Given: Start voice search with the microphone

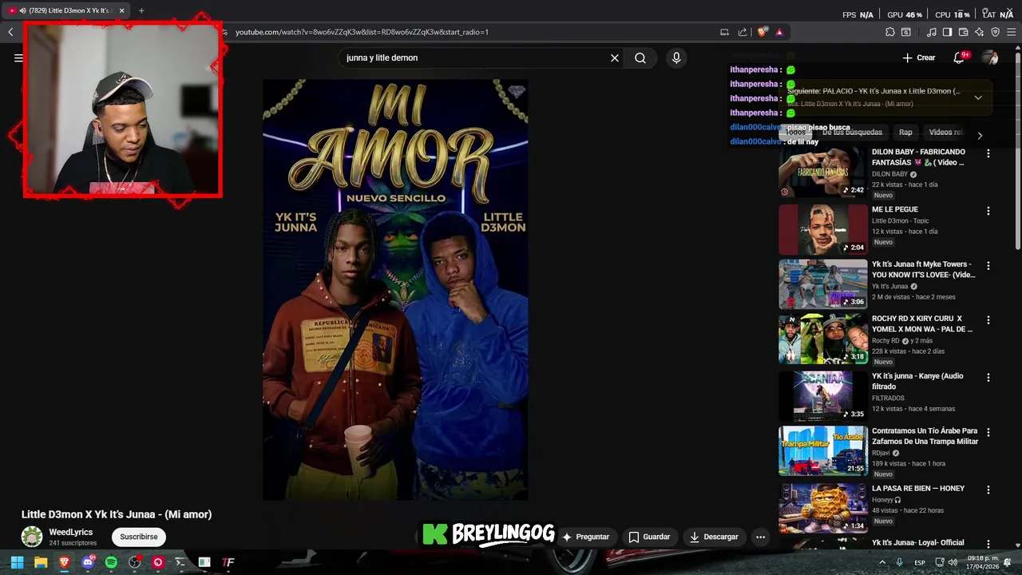Looking at the screenshot, I should 676,57.
